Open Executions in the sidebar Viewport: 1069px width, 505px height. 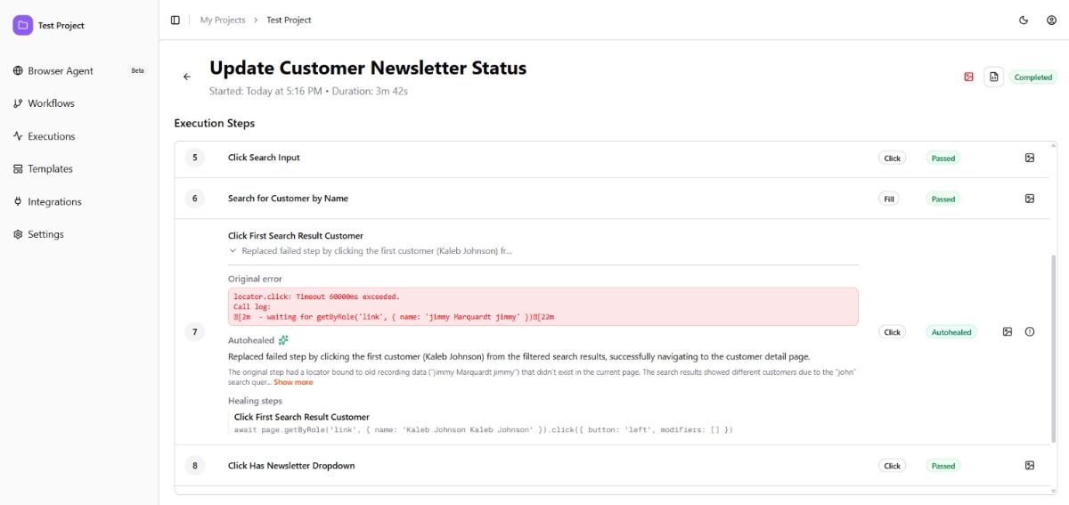click(x=51, y=136)
